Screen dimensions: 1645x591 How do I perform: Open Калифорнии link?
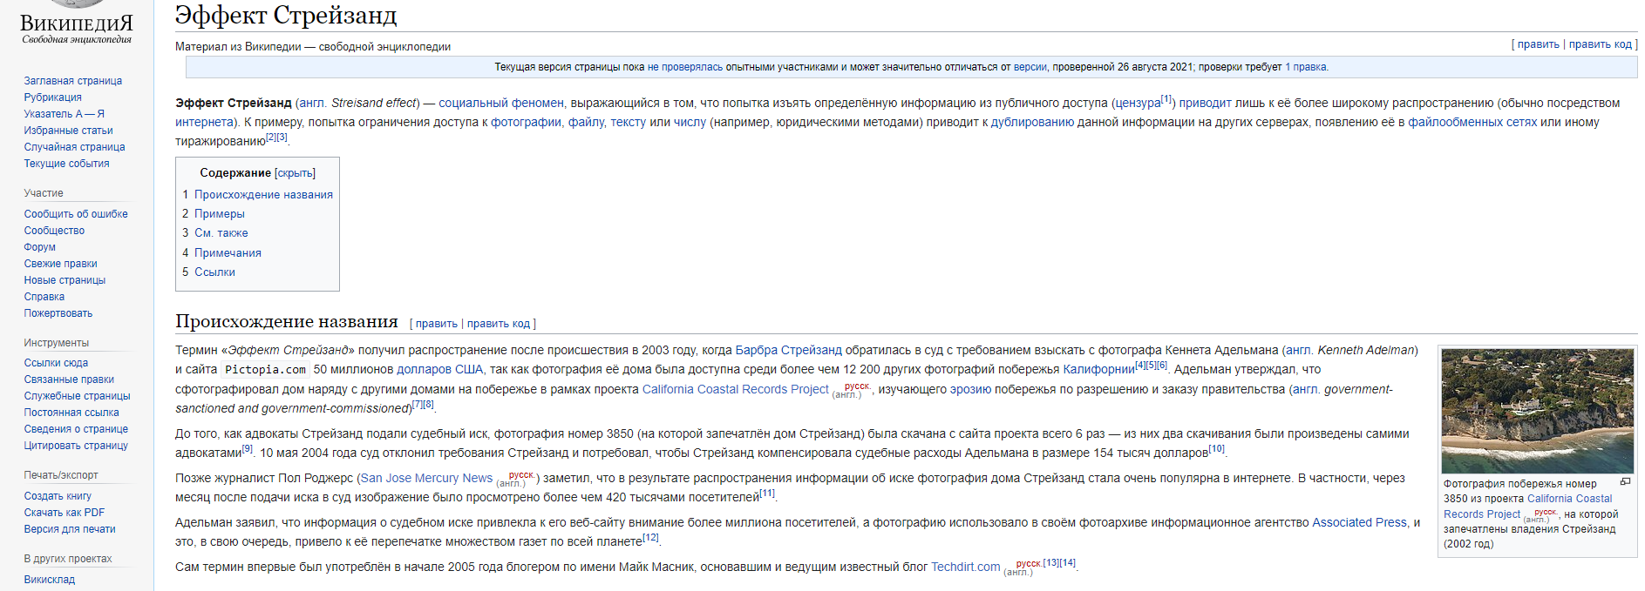pos(1098,370)
